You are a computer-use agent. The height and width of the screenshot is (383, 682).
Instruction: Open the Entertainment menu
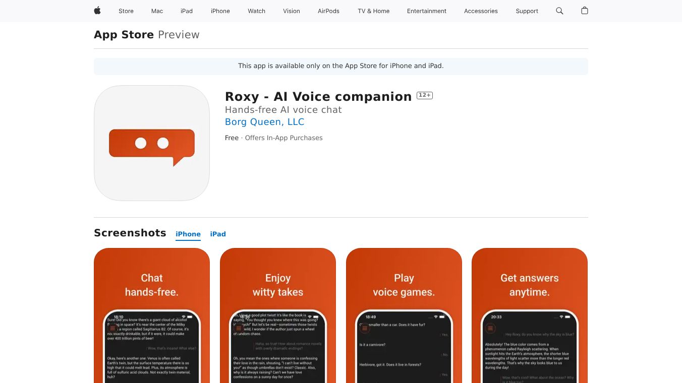click(x=427, y=11)
